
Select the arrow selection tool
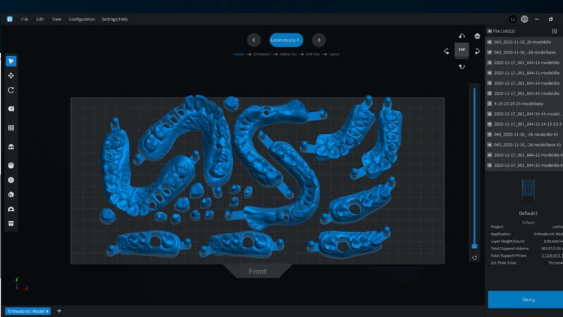(11, 61)
